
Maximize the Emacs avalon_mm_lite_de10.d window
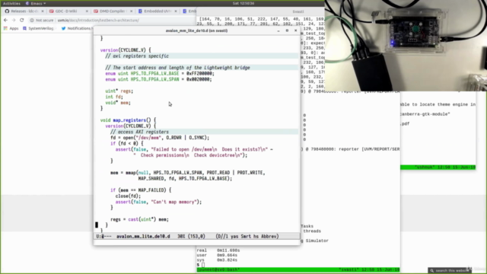(x=287, y=30)
